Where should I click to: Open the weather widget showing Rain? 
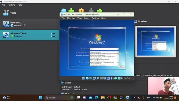(7, 98)
